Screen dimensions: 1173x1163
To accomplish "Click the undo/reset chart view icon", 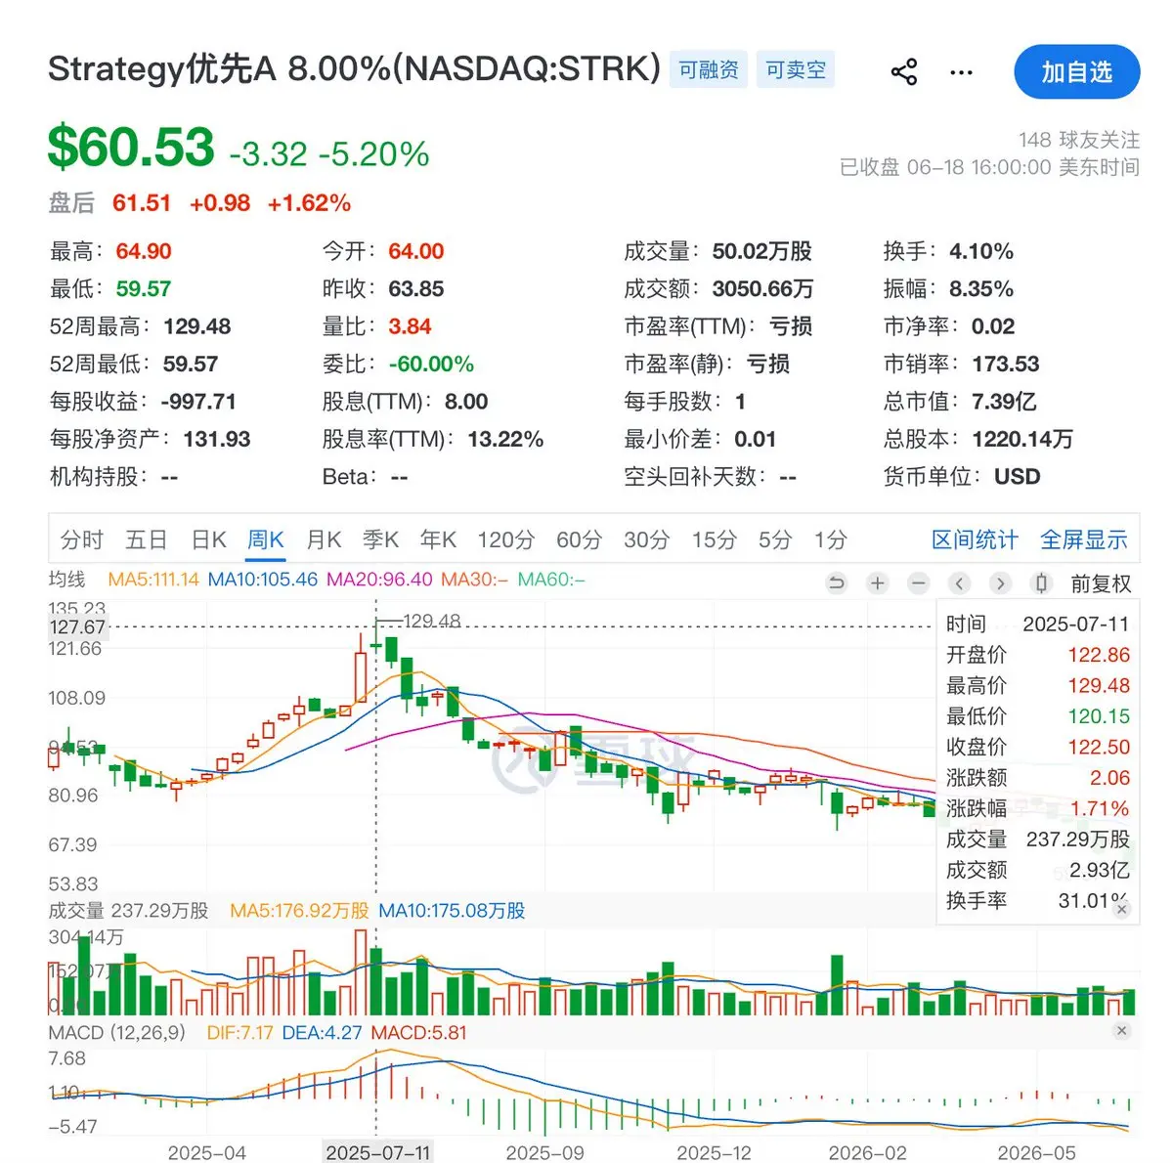I will point(836,583).
